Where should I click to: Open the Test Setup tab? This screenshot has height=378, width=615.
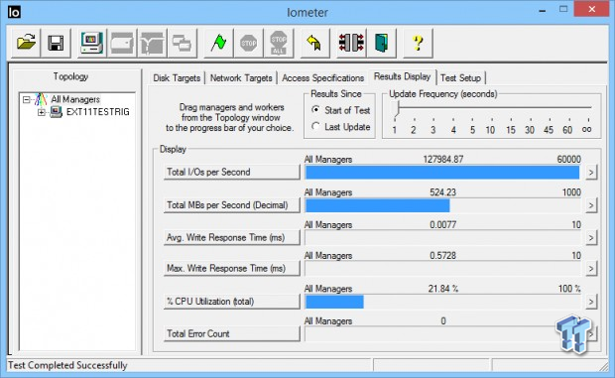(x=460, y=78)
